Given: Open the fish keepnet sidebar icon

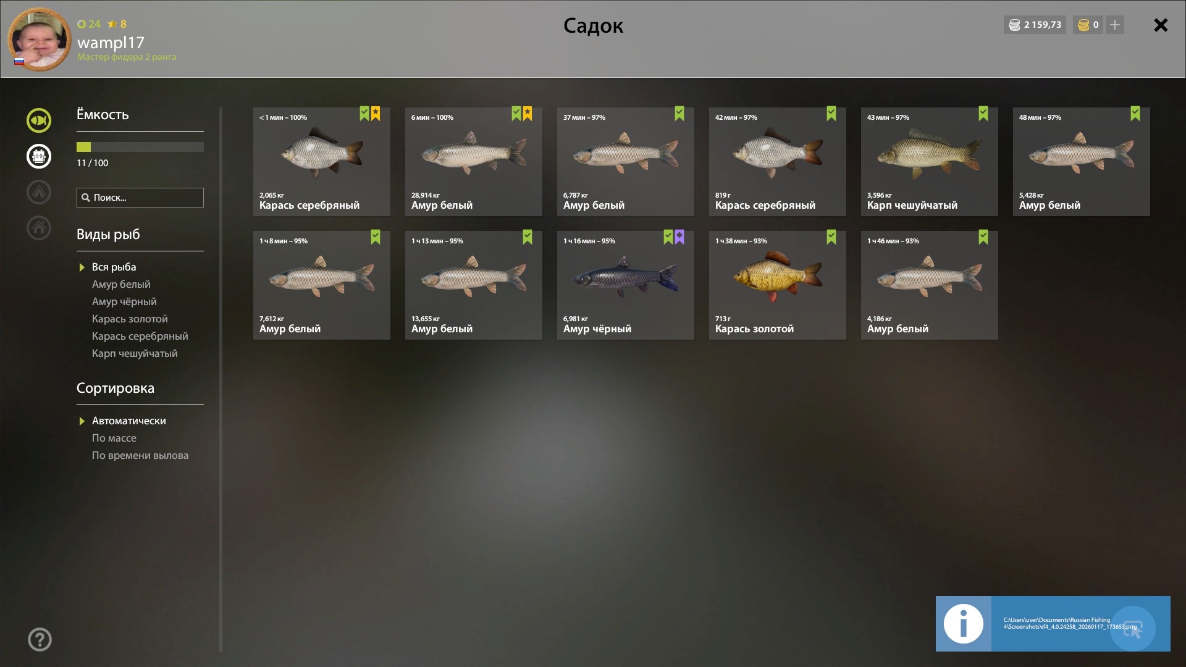Looking at the screenshot, I should click(38, 120).
